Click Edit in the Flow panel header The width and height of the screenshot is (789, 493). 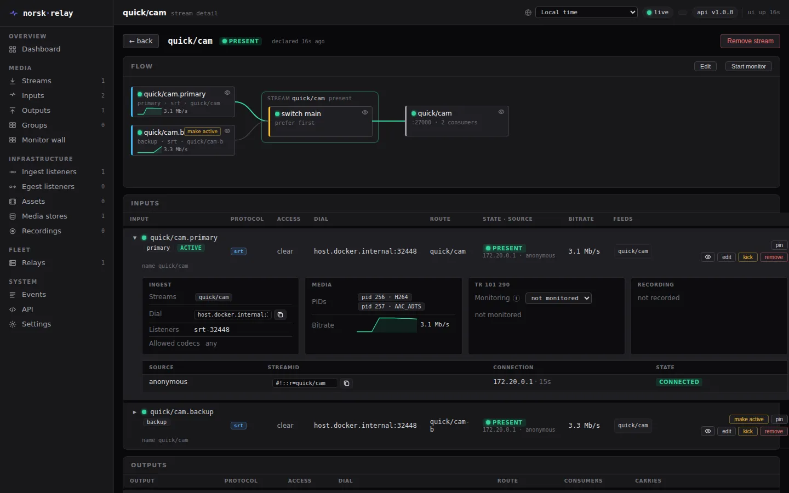coord(705,66)
